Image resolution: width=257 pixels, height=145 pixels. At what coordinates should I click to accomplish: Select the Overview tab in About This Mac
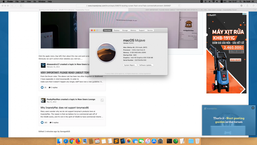click(x=107, y=30)
